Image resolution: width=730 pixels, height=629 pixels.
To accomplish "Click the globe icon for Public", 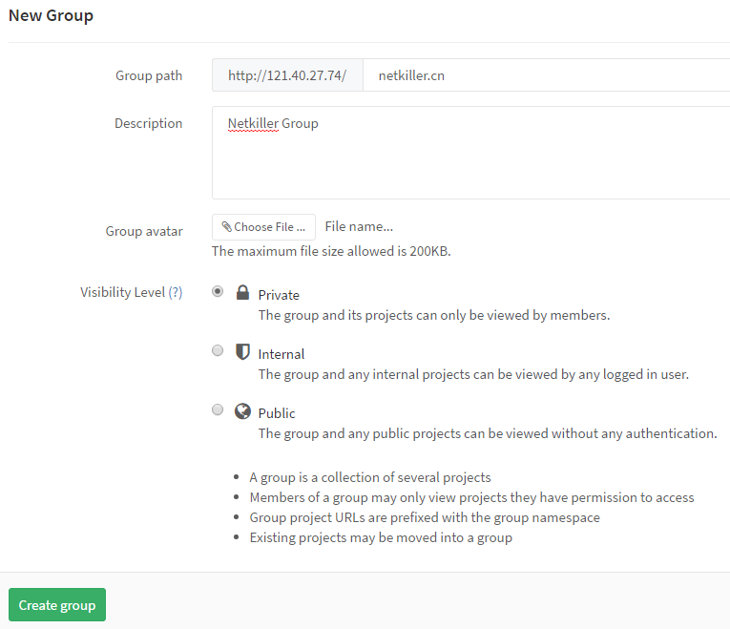I will coord(242,411).
